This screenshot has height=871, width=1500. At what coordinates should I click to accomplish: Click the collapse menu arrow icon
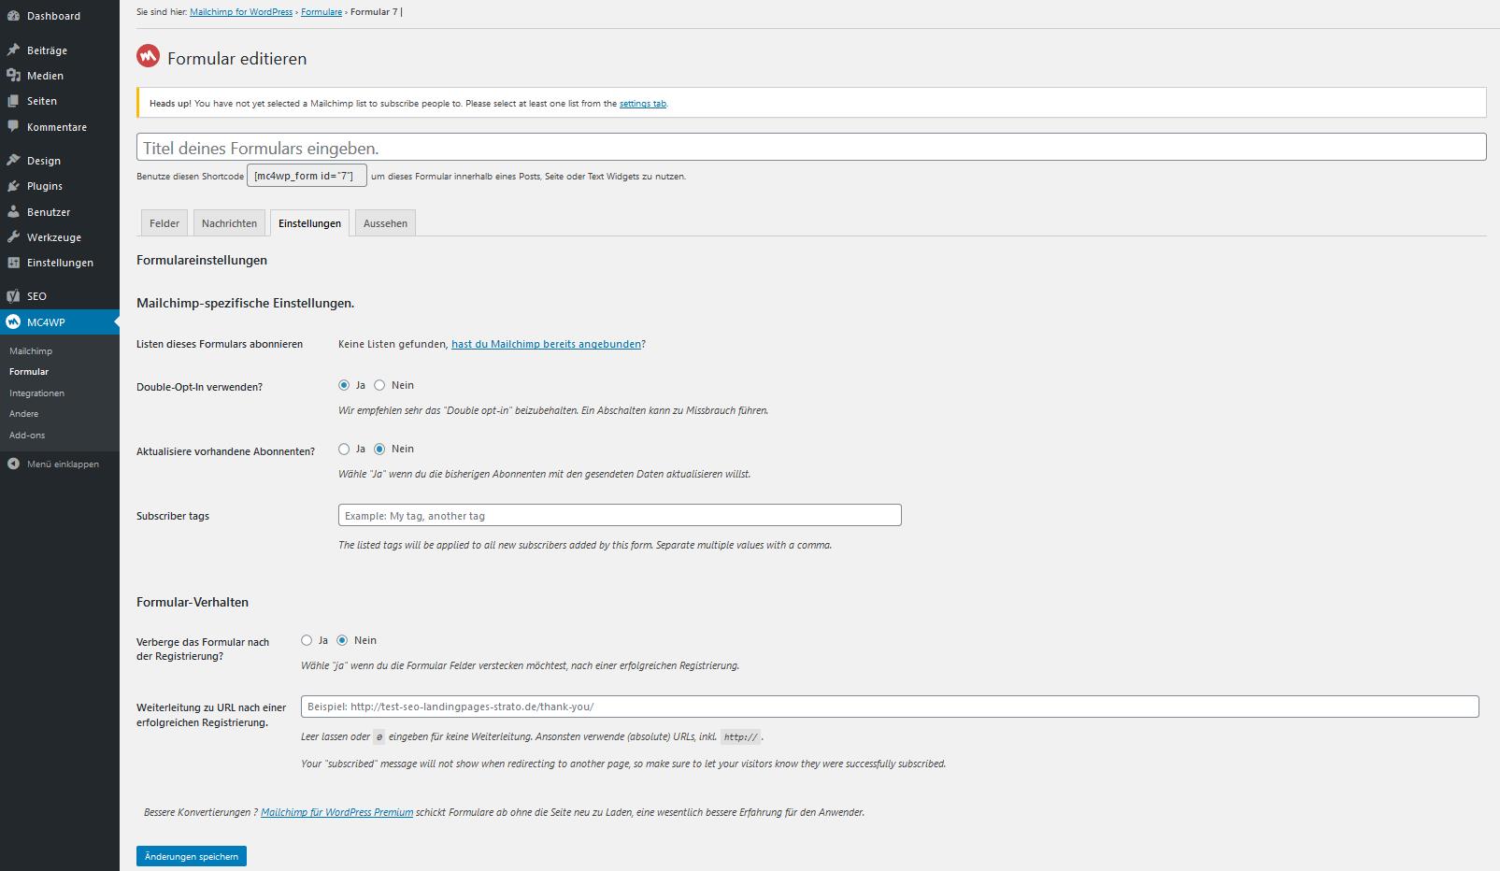coord(13,464)
